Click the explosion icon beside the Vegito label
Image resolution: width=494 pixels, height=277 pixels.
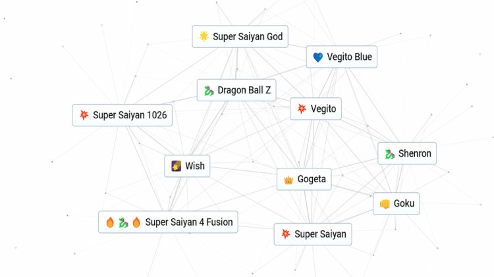click(x=302, y=109)
